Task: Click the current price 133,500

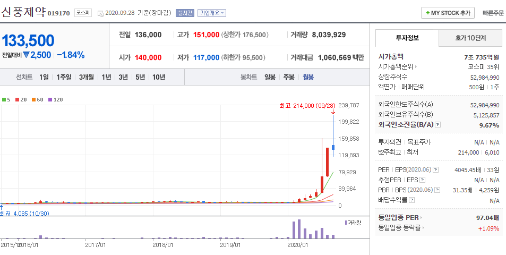Action: click(28, 41)
